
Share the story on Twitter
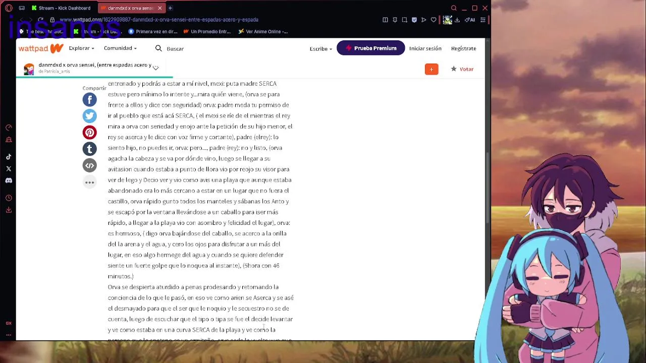point(90,116)
